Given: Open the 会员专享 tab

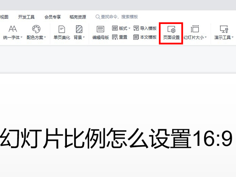Looking at the screenshot, I should 53,17.
